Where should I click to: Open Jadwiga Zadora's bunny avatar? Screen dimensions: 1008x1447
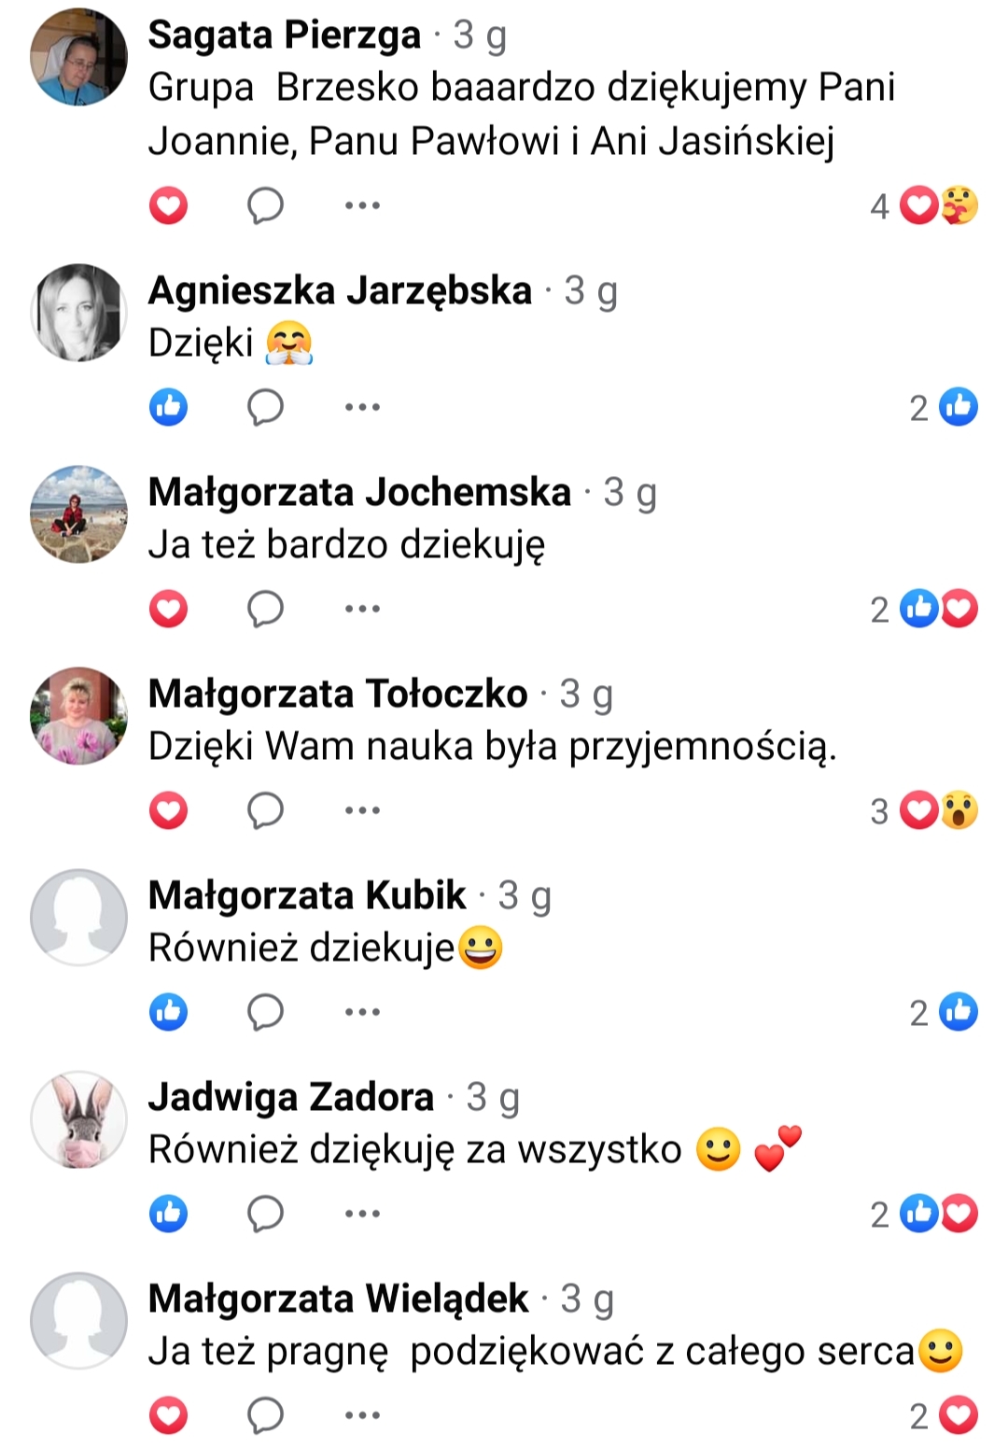tap(78, 1118)
